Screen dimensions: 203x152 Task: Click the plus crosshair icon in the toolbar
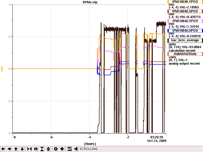pos(62,149)
